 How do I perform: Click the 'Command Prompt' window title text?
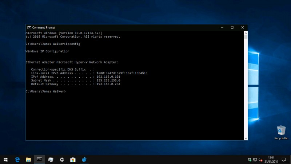[44, 28]
